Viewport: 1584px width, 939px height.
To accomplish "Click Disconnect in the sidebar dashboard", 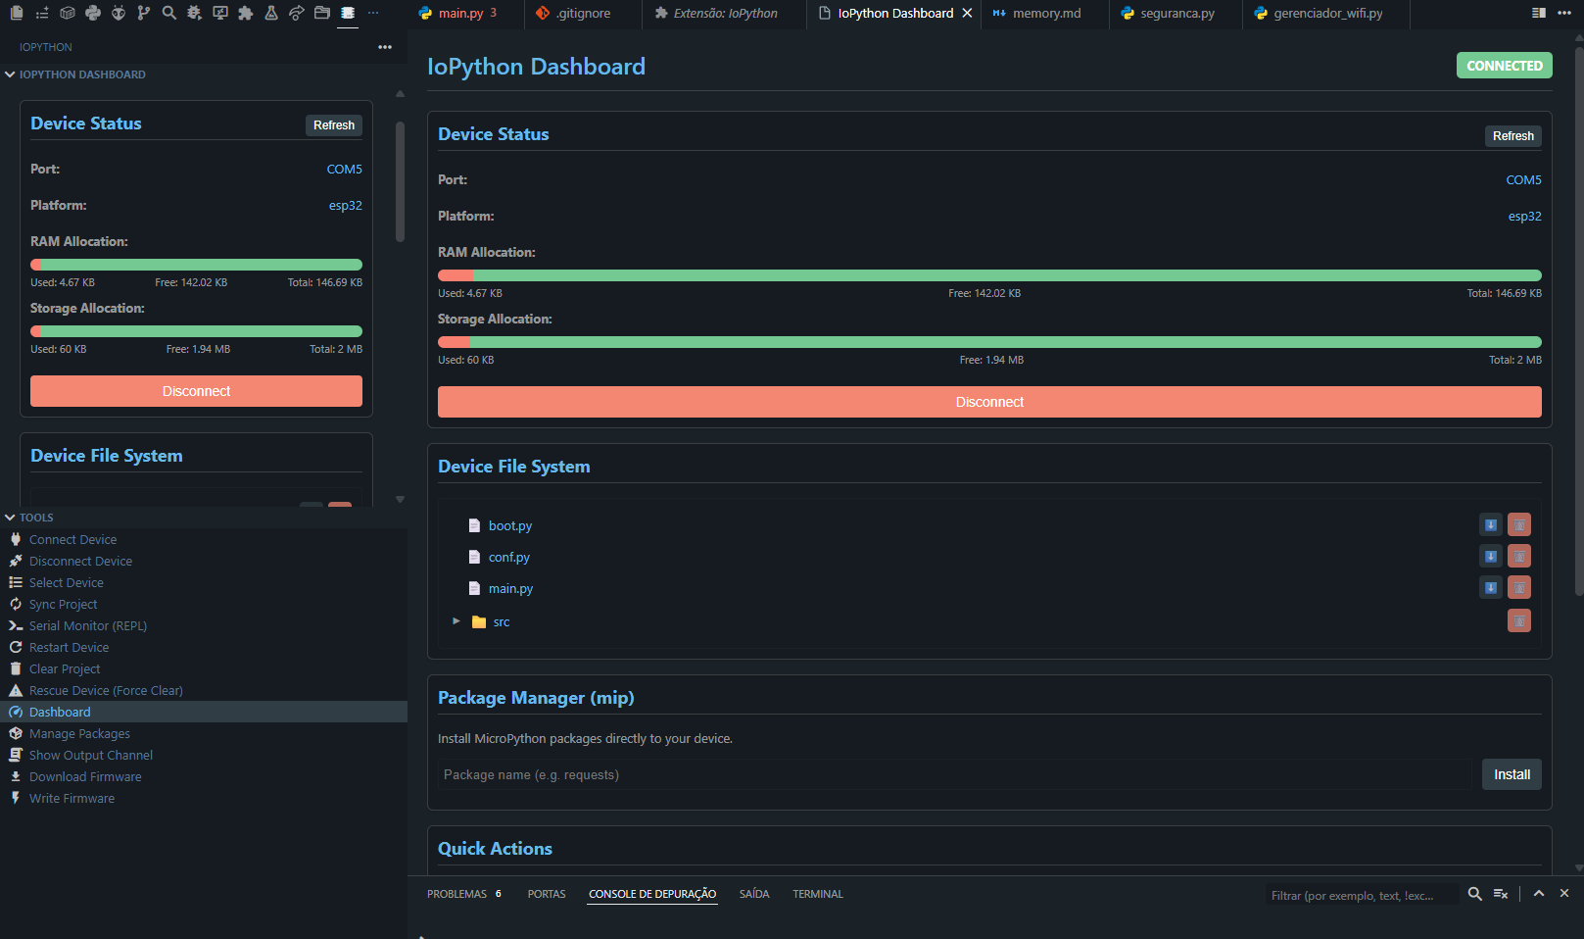I will [x=196, y=391].
